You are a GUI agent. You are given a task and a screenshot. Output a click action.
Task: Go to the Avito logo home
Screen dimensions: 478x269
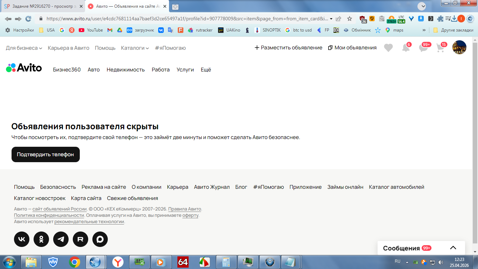pos(24,68)
